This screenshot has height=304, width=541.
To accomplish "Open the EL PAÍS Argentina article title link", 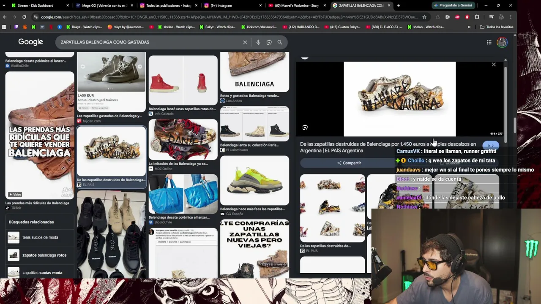I will [x=388, y=147].
